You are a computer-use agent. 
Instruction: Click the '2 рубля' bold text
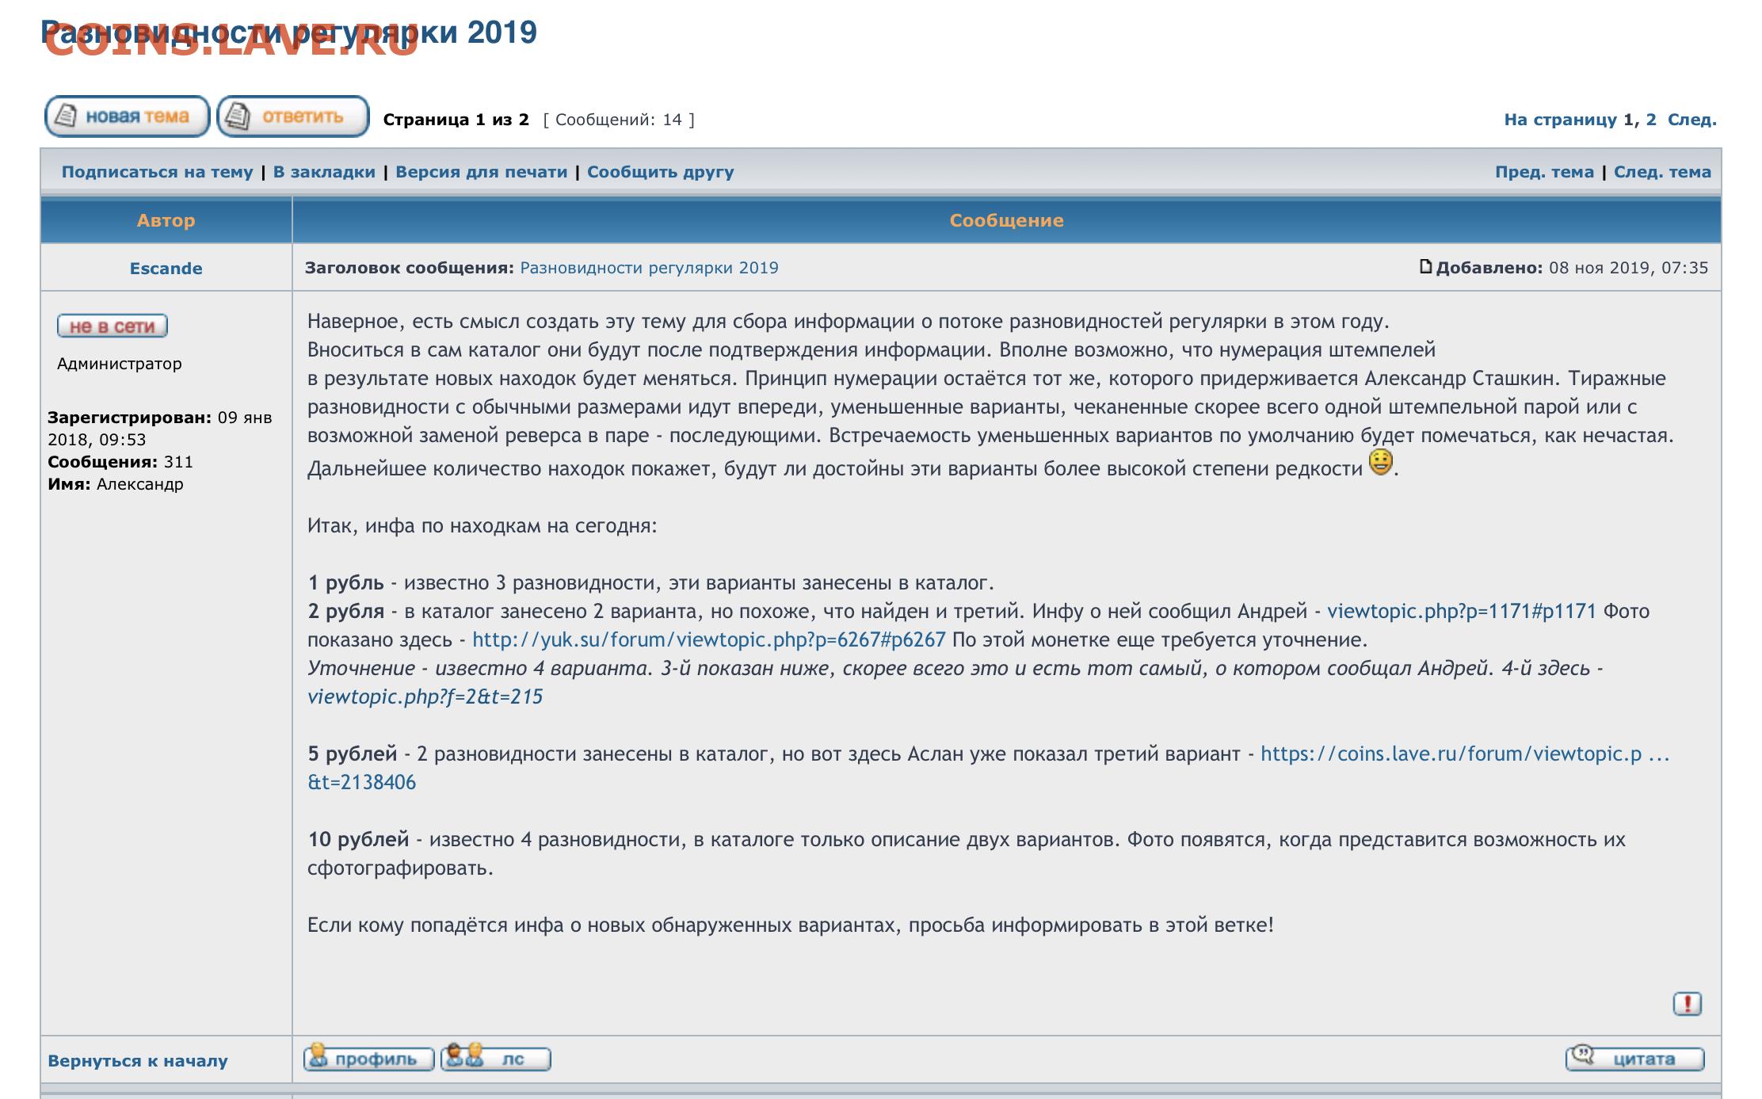coord(346,612)
